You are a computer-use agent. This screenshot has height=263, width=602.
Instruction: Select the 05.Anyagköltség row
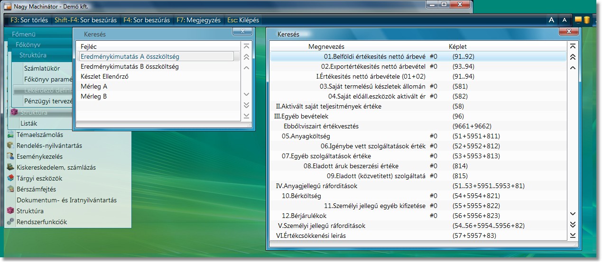pos(418,136)
